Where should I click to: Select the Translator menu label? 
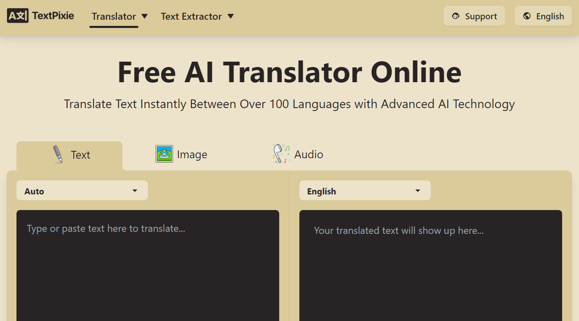tap(114, 16)
